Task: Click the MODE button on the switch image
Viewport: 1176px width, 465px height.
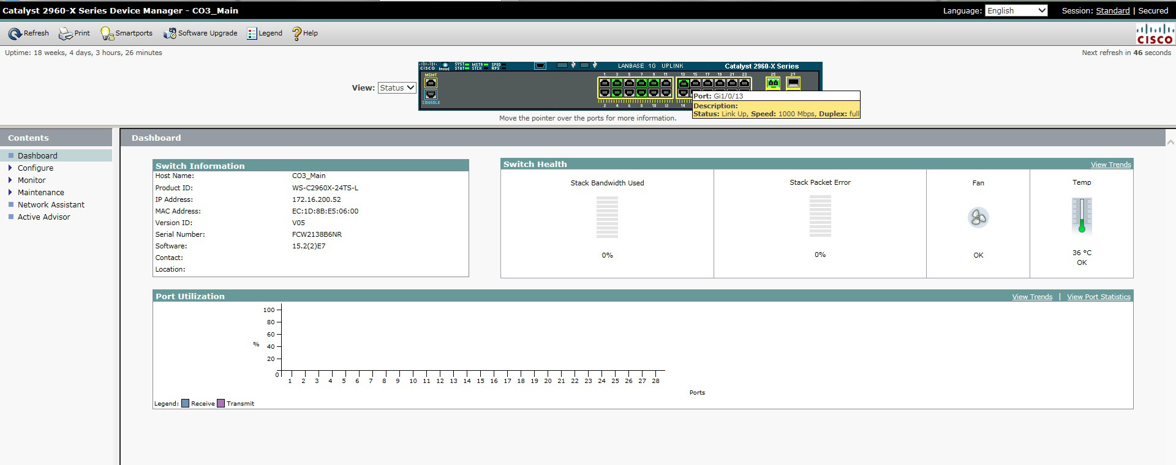Action: pos(445,65)
